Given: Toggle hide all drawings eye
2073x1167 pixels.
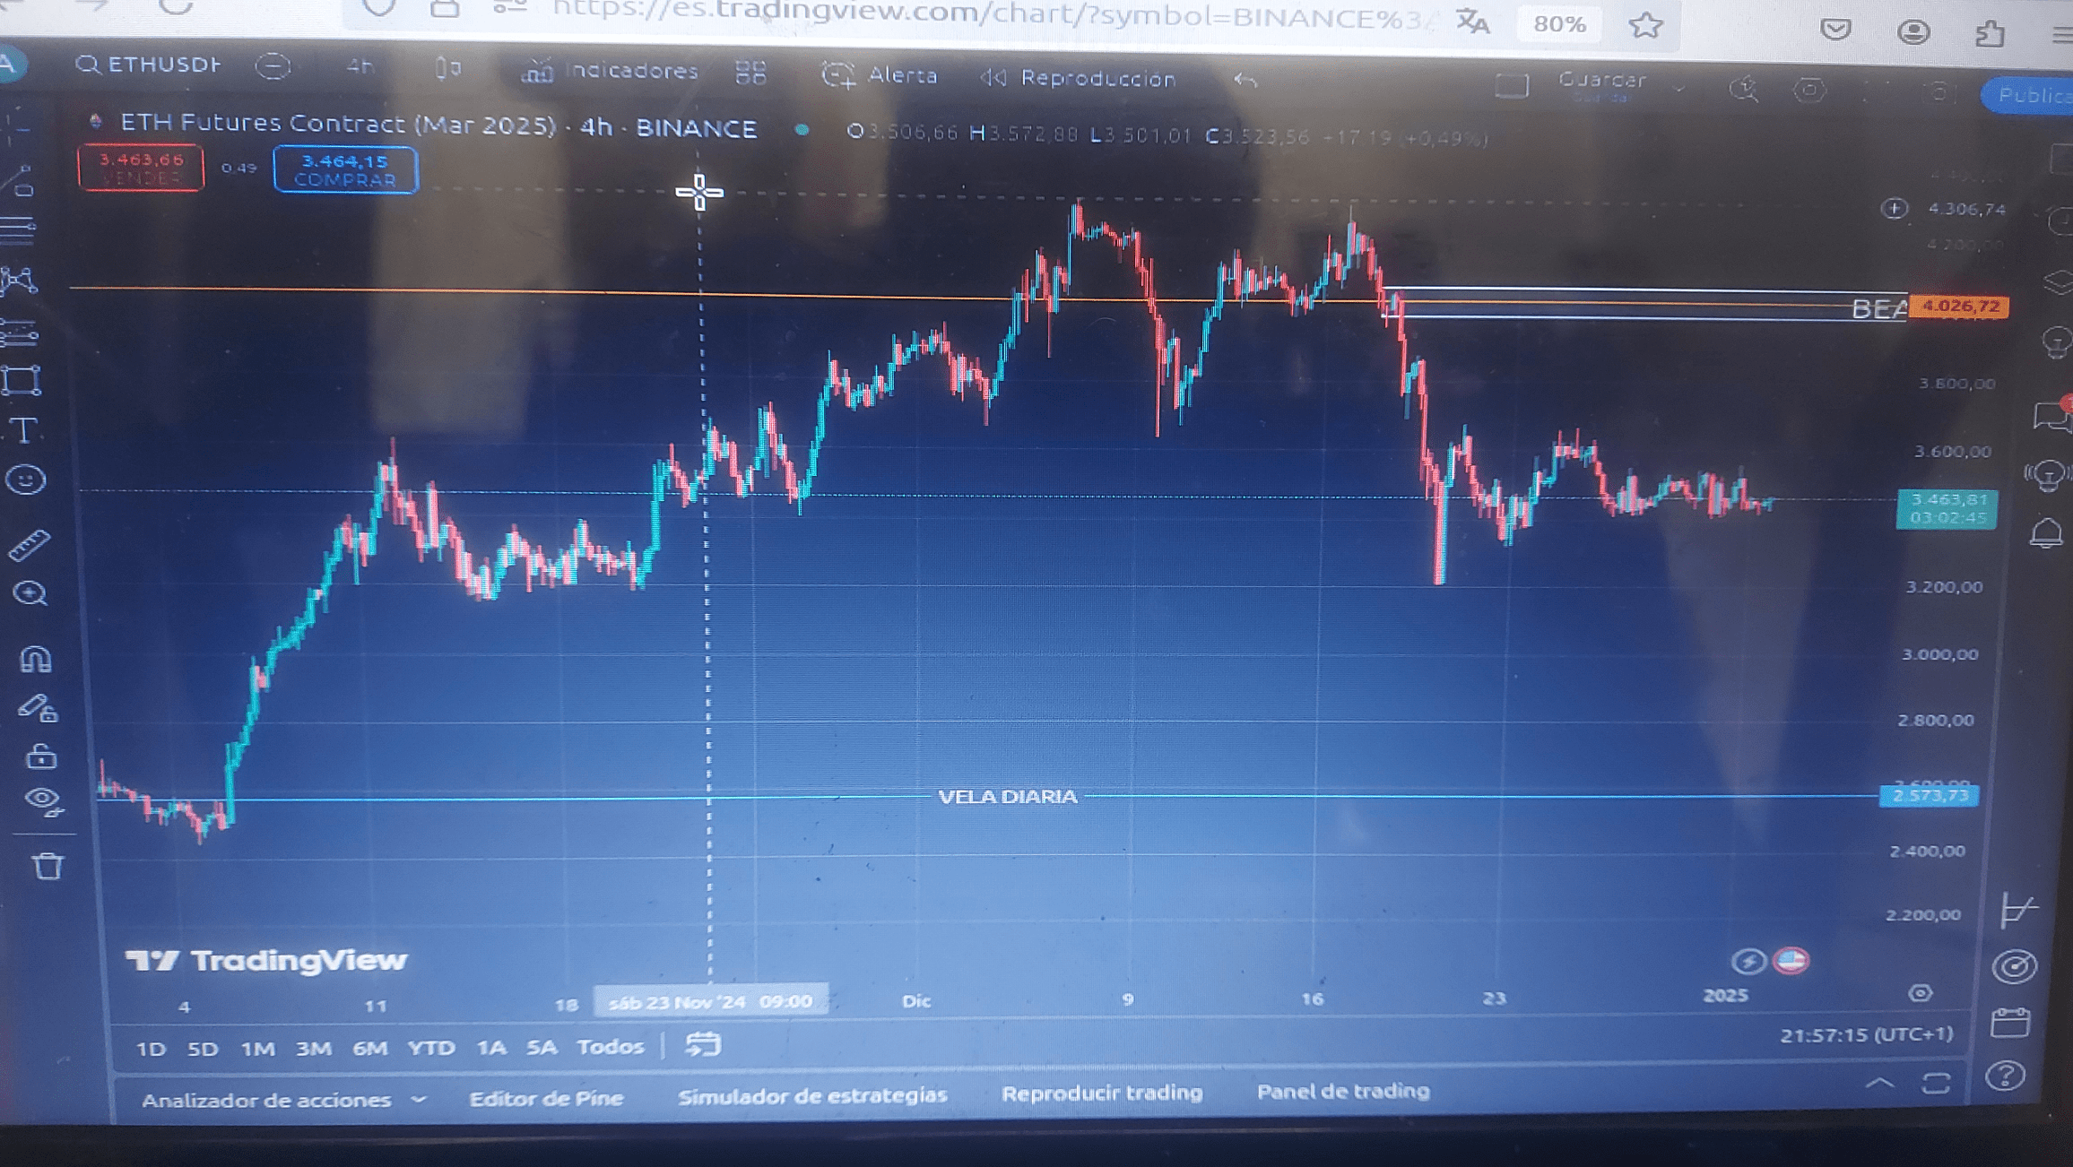Looking at the screenshot, I should 43,800.
